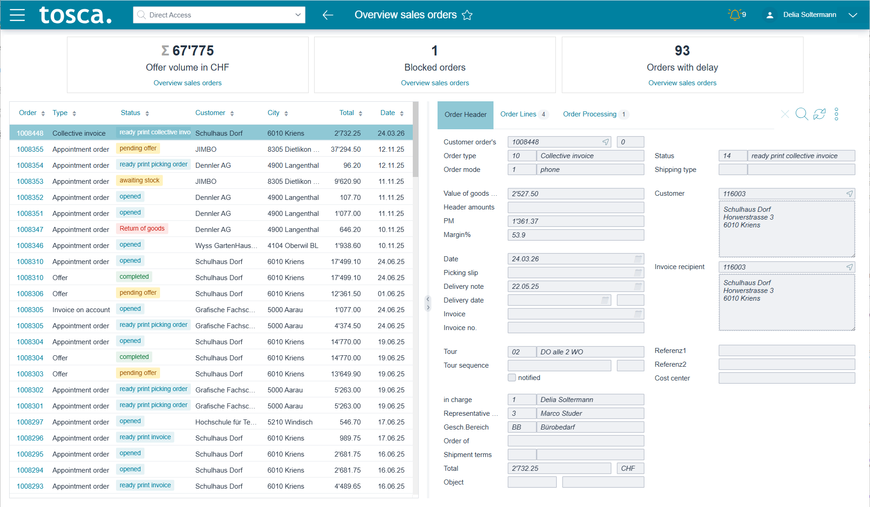Open Overview sales orders link under Blocked orders
Image resolution: width=870 pixels, height=507 pixels.
[435, 83]
